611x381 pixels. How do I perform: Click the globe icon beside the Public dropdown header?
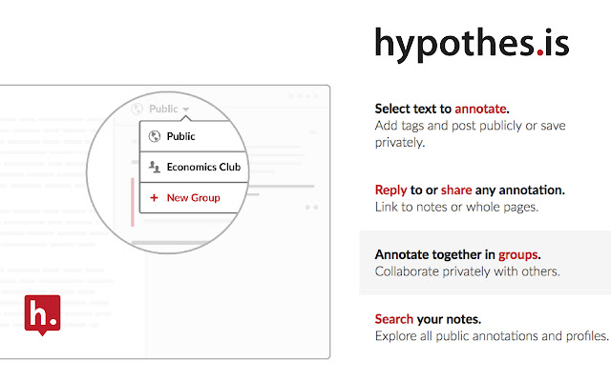137,109
